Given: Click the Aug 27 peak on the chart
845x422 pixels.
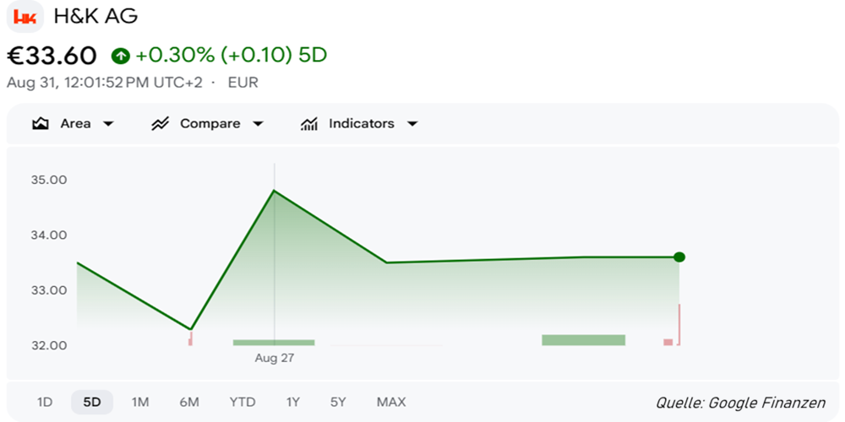Looking at the screenshot, I should [x=275, y=191].
